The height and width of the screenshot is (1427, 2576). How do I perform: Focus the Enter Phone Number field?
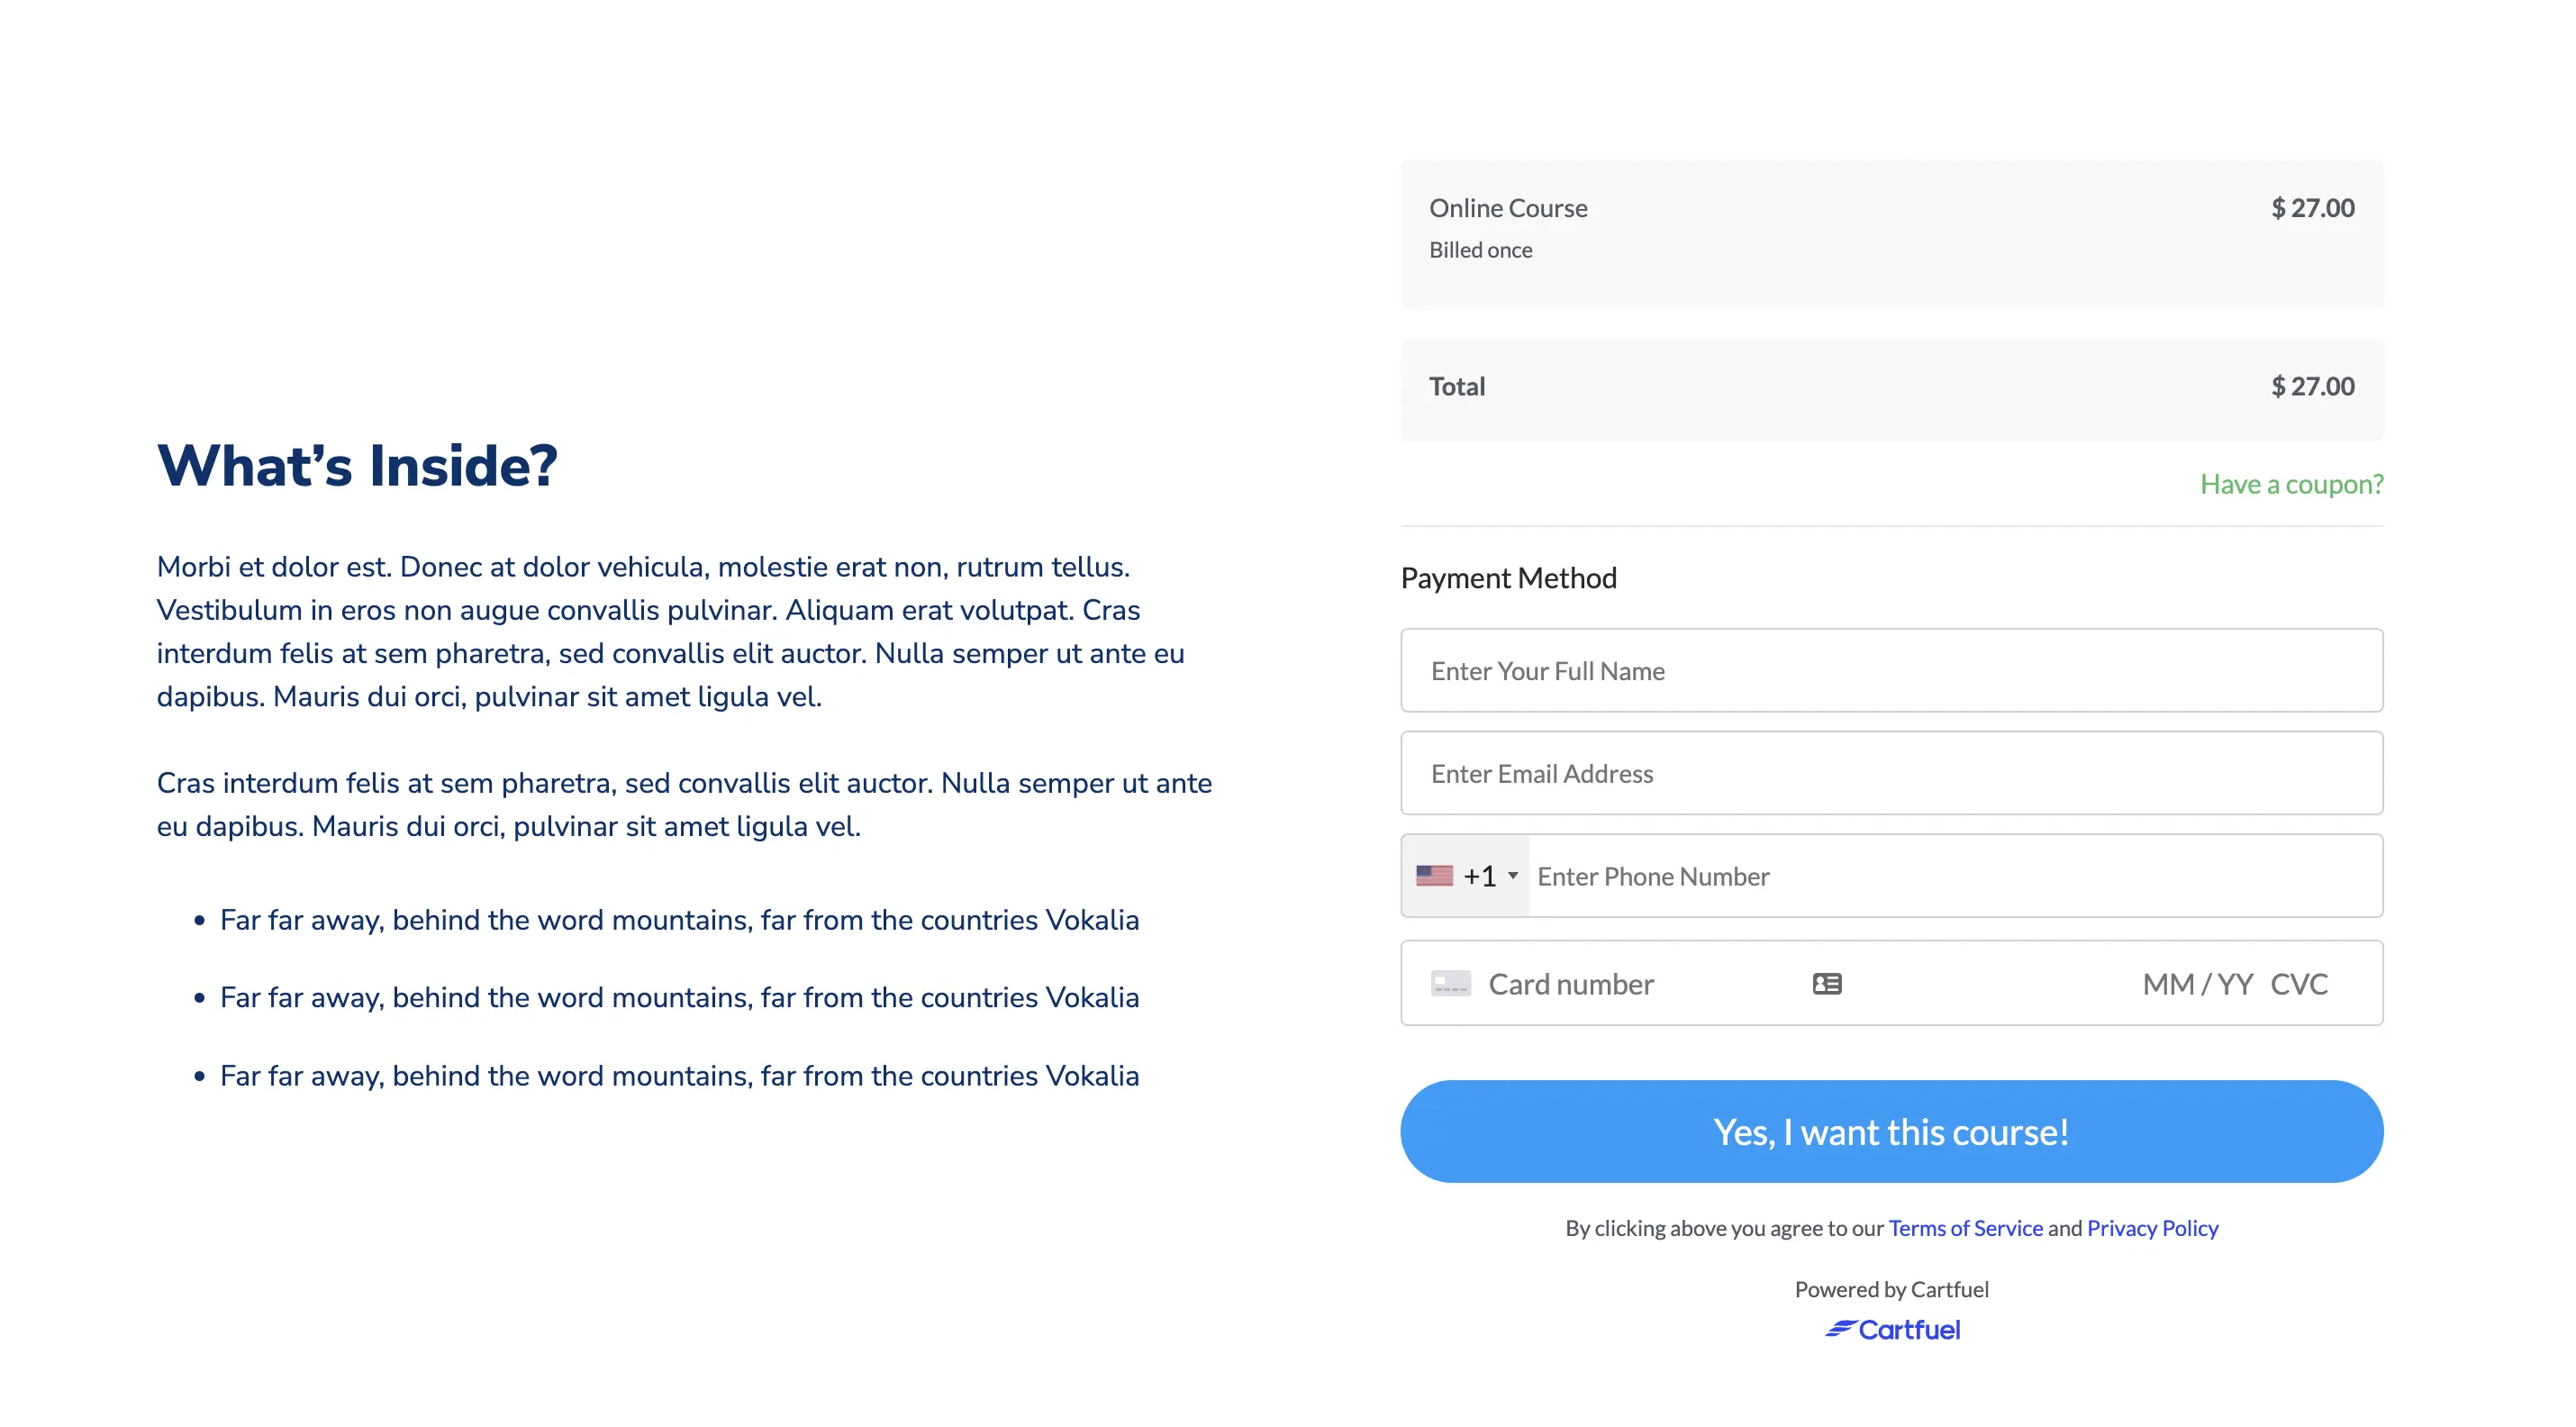(1955, 876)
